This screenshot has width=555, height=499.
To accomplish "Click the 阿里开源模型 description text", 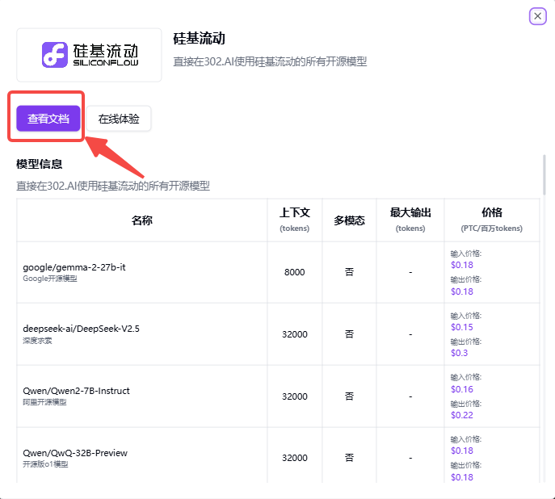I will (x=44, y=402).
